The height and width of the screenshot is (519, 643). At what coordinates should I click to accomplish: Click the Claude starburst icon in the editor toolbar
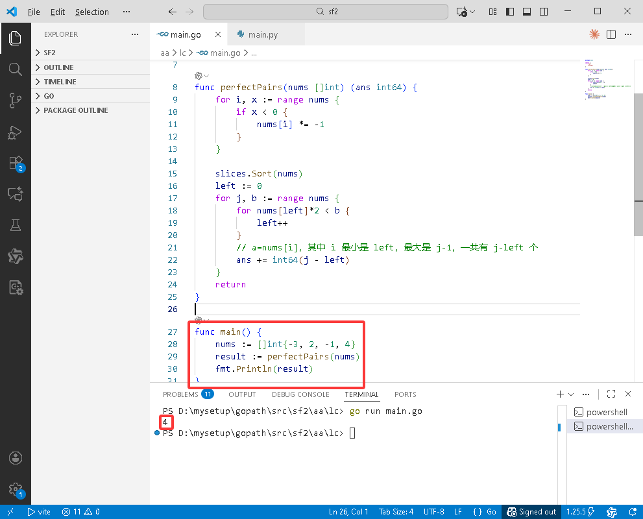(594, 34)
